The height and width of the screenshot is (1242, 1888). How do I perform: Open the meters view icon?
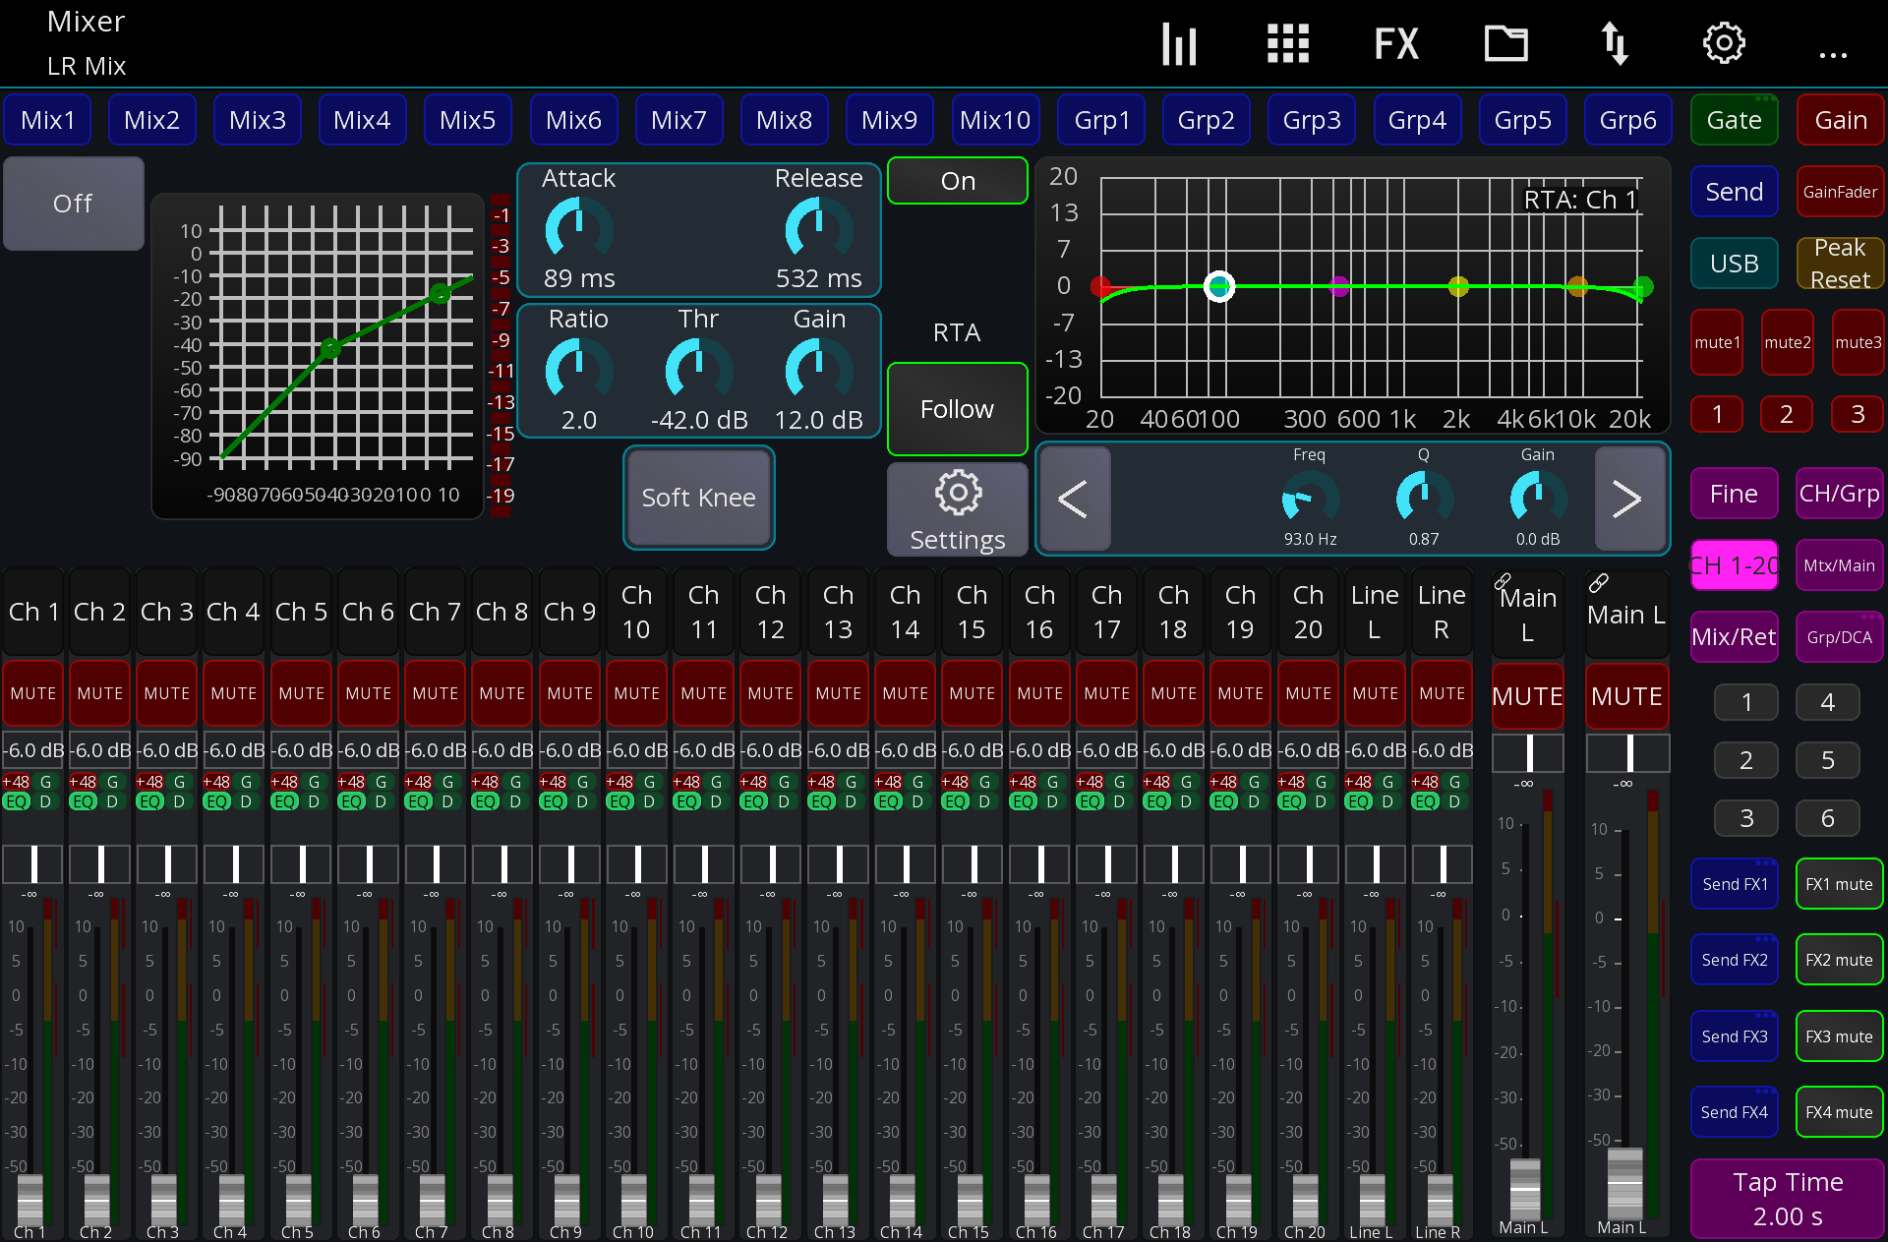click(1179, 43)
